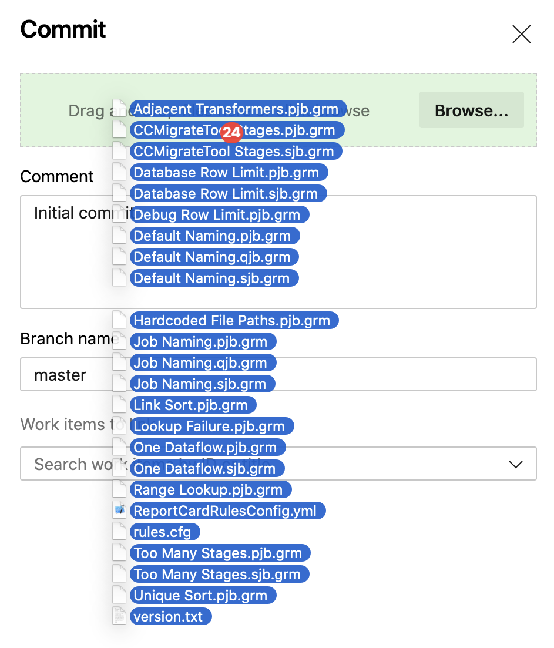Click the red 24 files badge
This screenshot has height=648, width=554.
(x=231, y=133)
